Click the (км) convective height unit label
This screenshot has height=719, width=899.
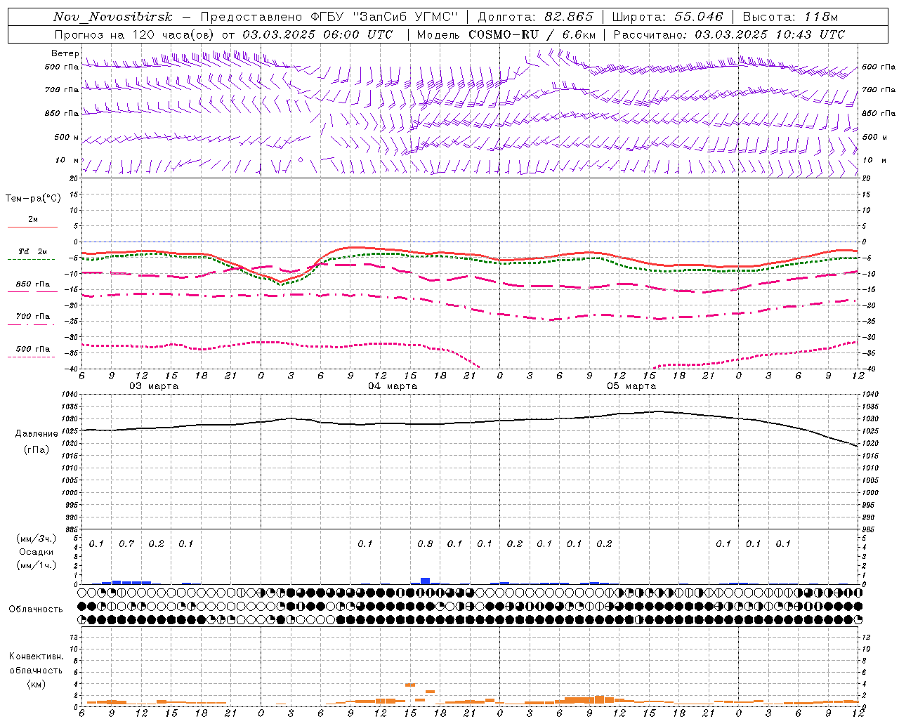[36, 685]
